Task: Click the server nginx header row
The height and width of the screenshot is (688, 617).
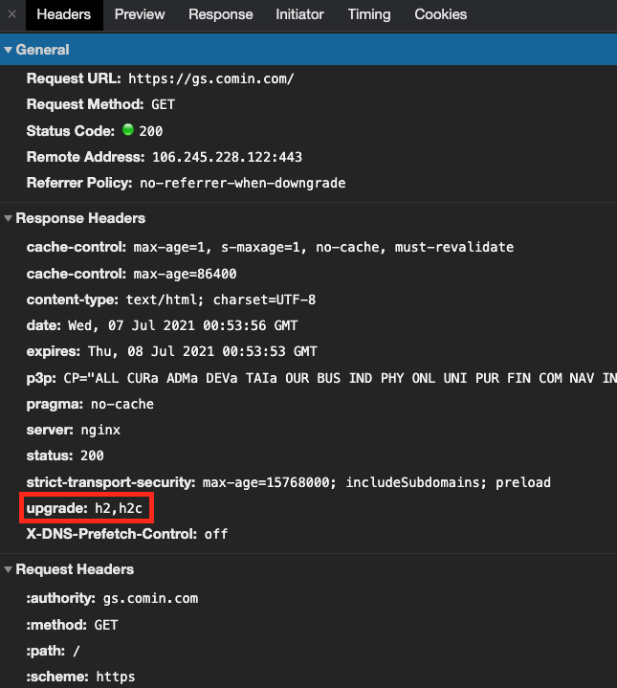Action: [74, 430]
